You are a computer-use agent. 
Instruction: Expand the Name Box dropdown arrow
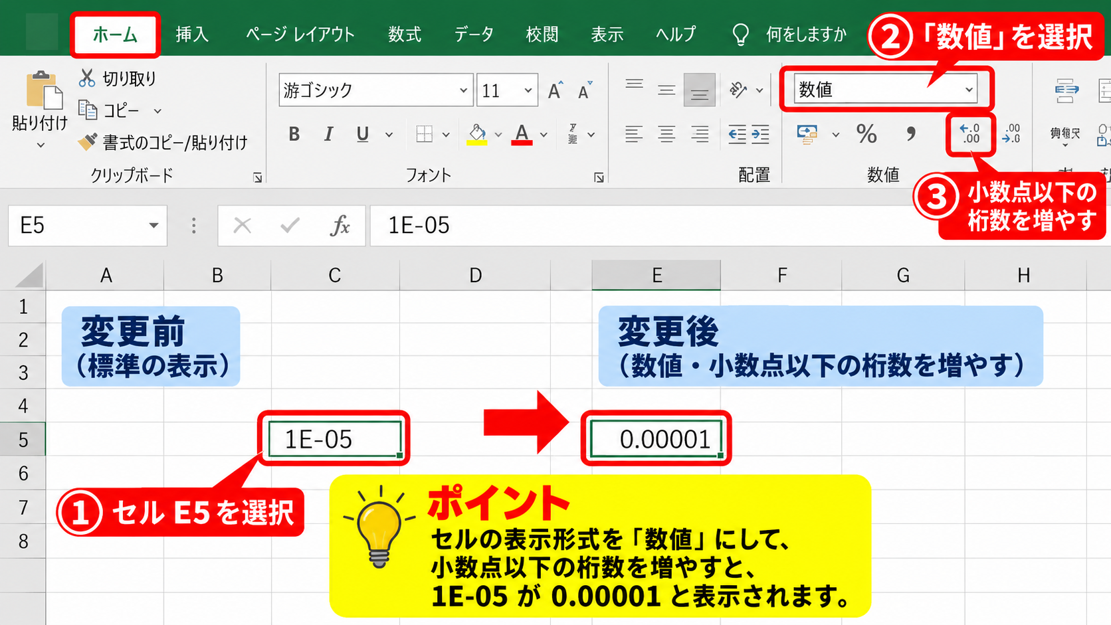[x=153, y=225]
